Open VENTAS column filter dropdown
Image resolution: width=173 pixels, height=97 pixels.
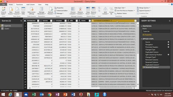51,21
